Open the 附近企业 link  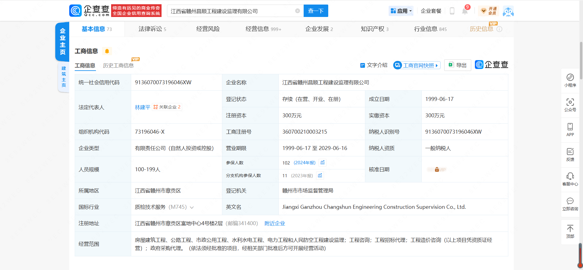point(274,223)
